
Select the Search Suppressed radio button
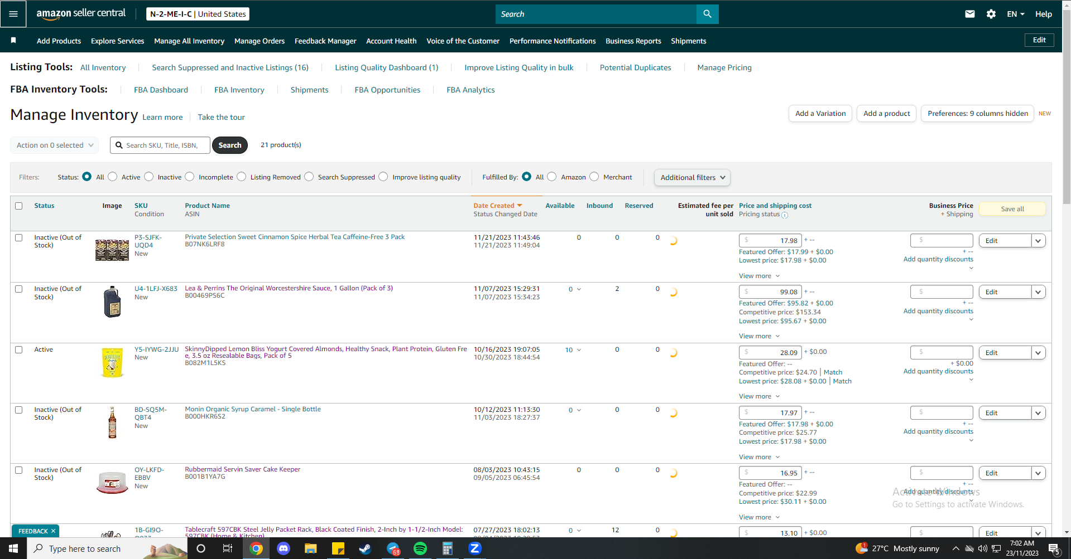(x=309, y=177)
